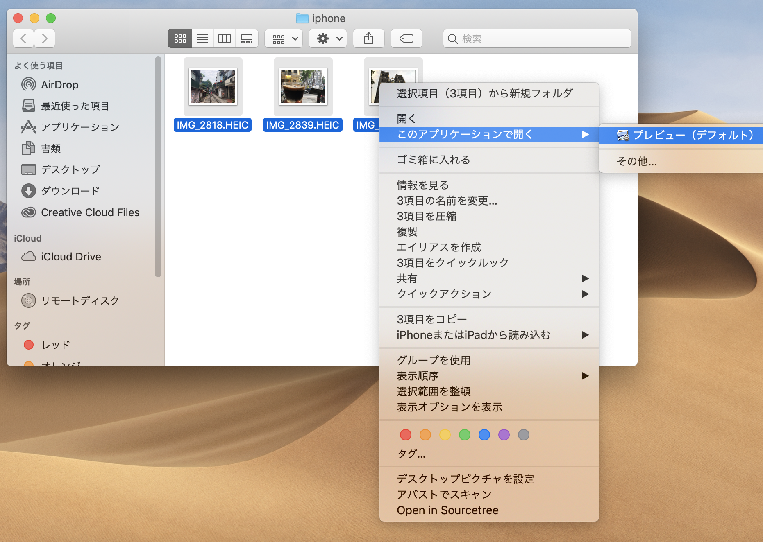Apply the green tag color dot
The height and width of the screenshot is (542, 763).
(x=465, y=435)
